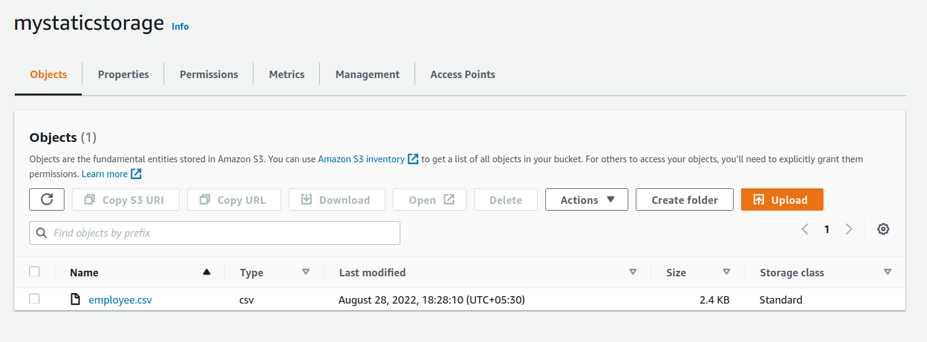Click external link icon next to Learn more
927x342 pixels.
coord(136,174)
